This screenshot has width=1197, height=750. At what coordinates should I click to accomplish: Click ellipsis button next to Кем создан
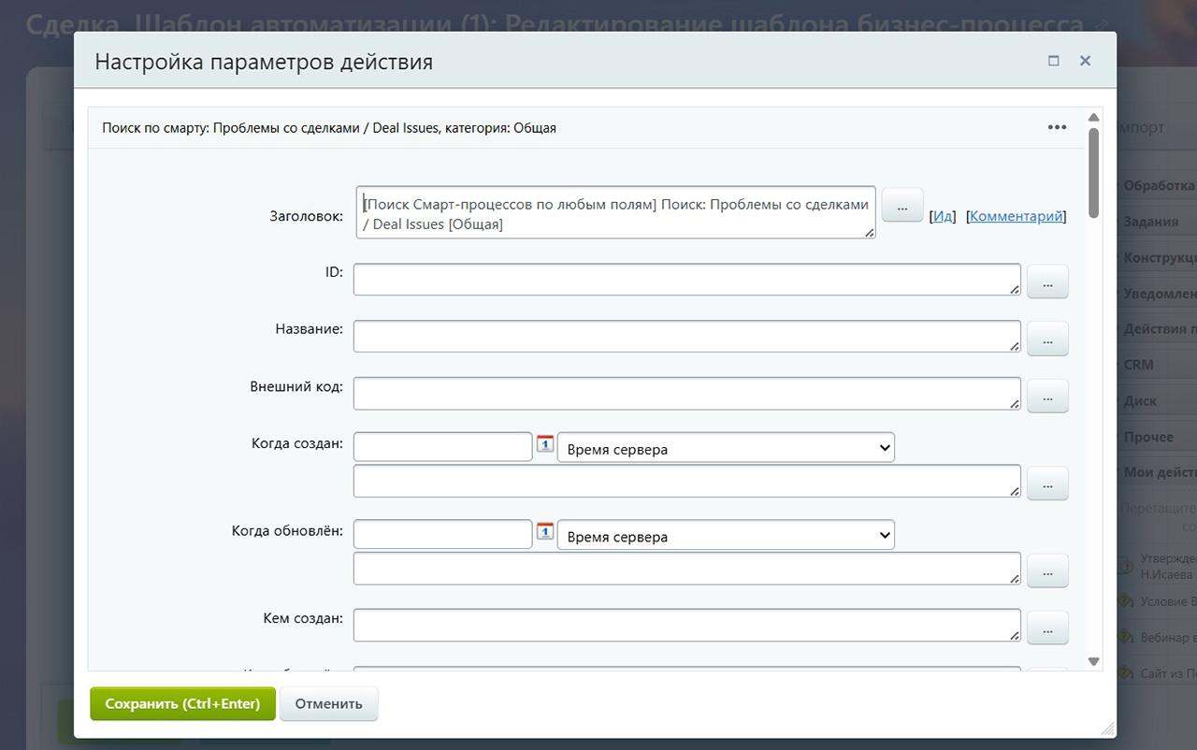coord(1047,627)
